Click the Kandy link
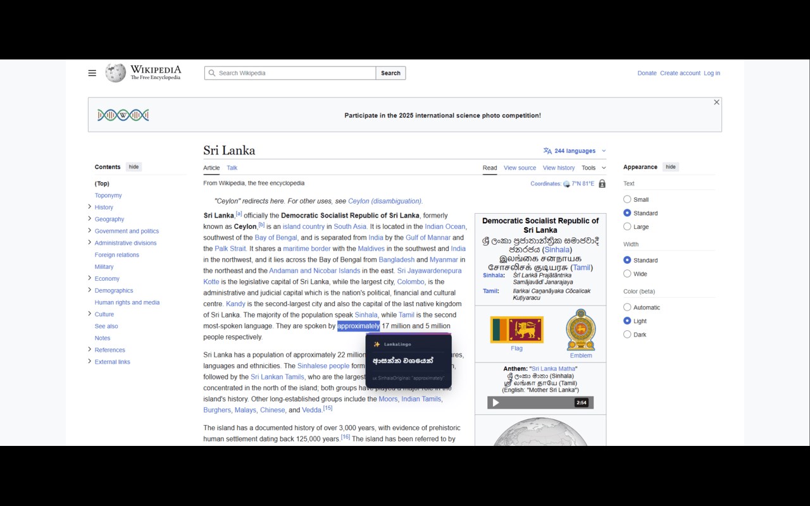 coord(235,304)
